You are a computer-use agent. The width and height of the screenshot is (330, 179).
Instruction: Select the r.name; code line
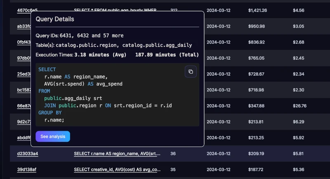[x=54, y=120]
